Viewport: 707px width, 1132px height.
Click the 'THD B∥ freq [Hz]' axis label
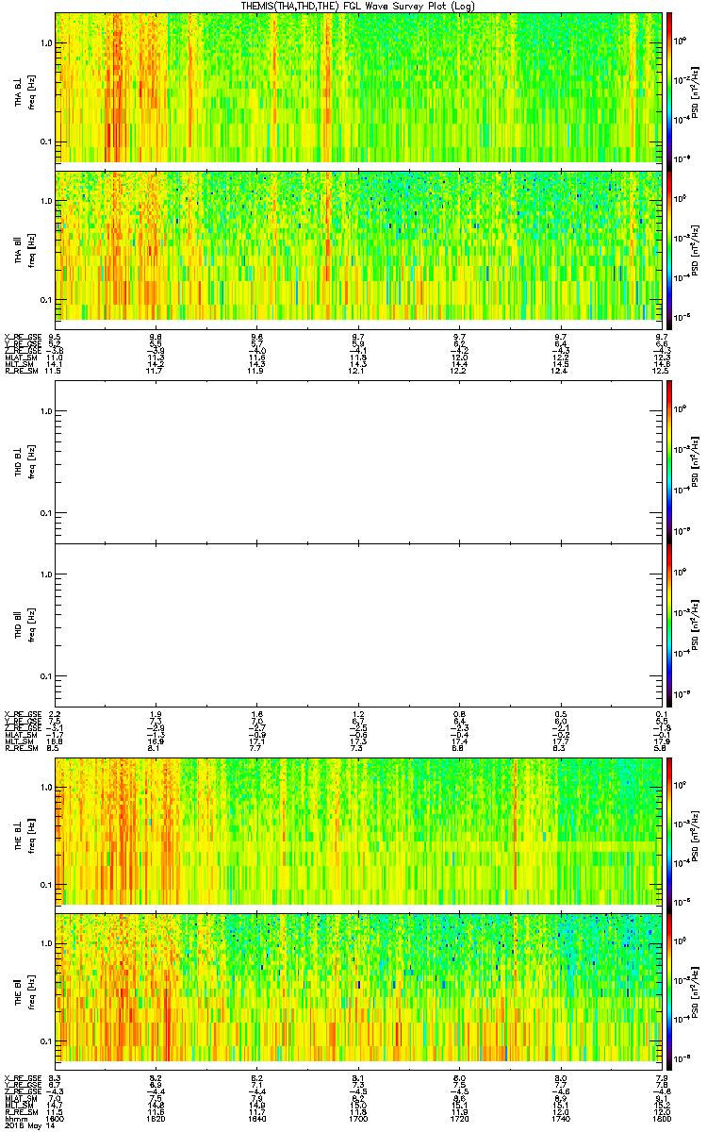[24, 625]
